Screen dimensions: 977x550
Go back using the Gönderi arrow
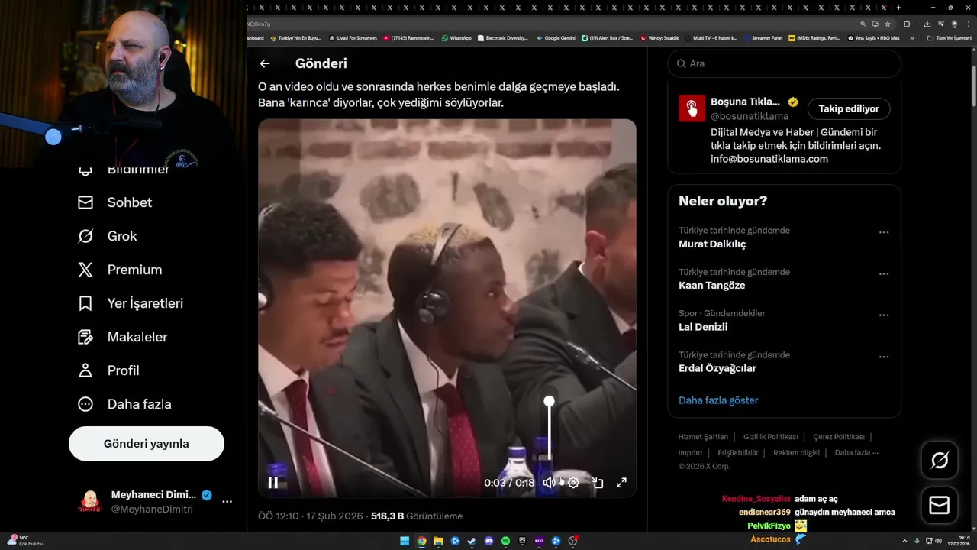click(x=264, y=64)
